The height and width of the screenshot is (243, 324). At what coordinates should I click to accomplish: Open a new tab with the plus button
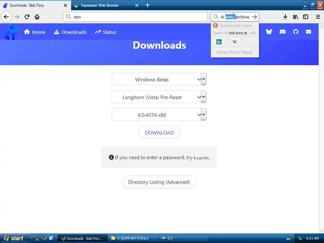pos(147,5)
